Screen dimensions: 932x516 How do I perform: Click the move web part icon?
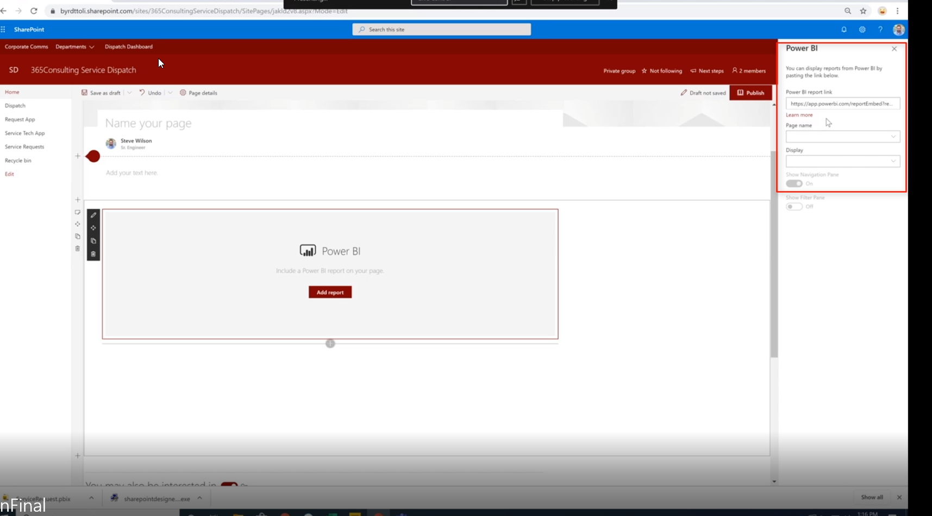93,228
